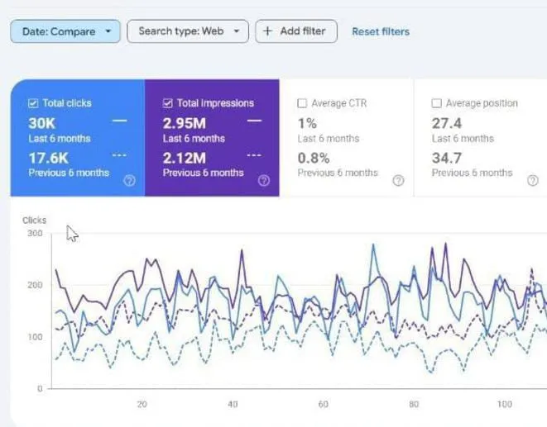The height and width of the screenshot is (427, 547).
Task: Click the 20 x-axis label
Action: click(x=142, y=404)
